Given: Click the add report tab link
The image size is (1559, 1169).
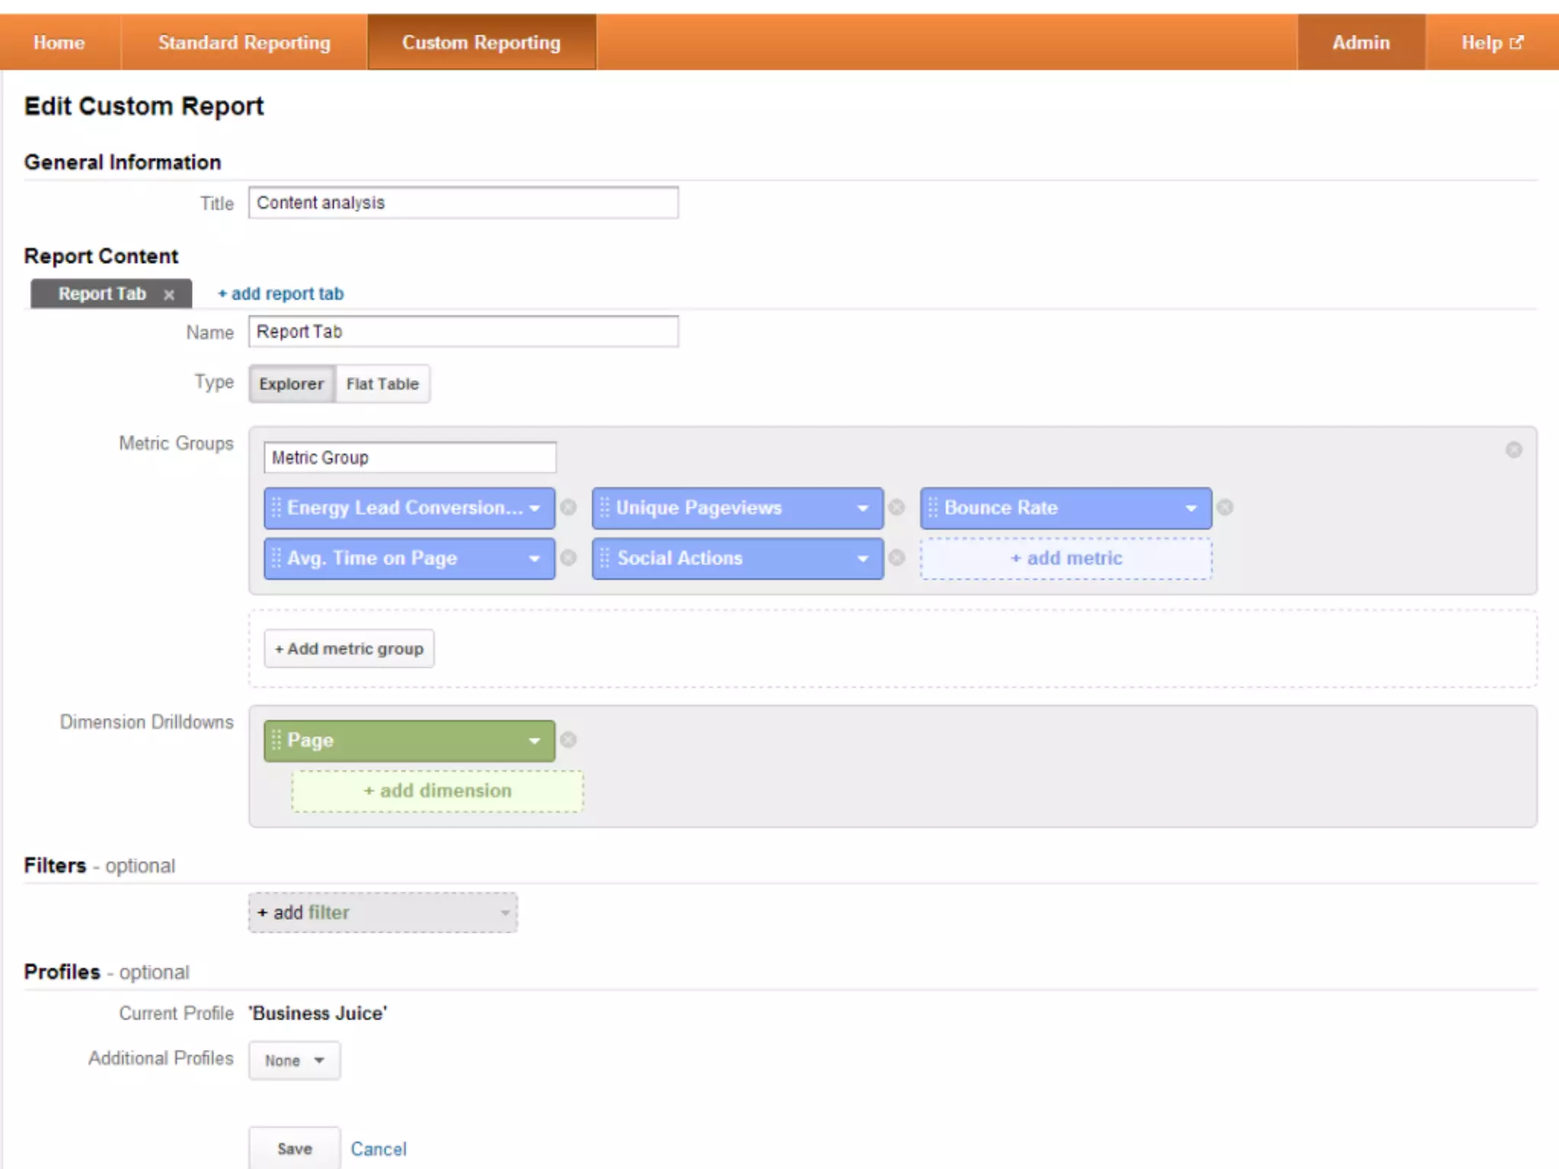Looking at the screenshot, I should point(281,294).
